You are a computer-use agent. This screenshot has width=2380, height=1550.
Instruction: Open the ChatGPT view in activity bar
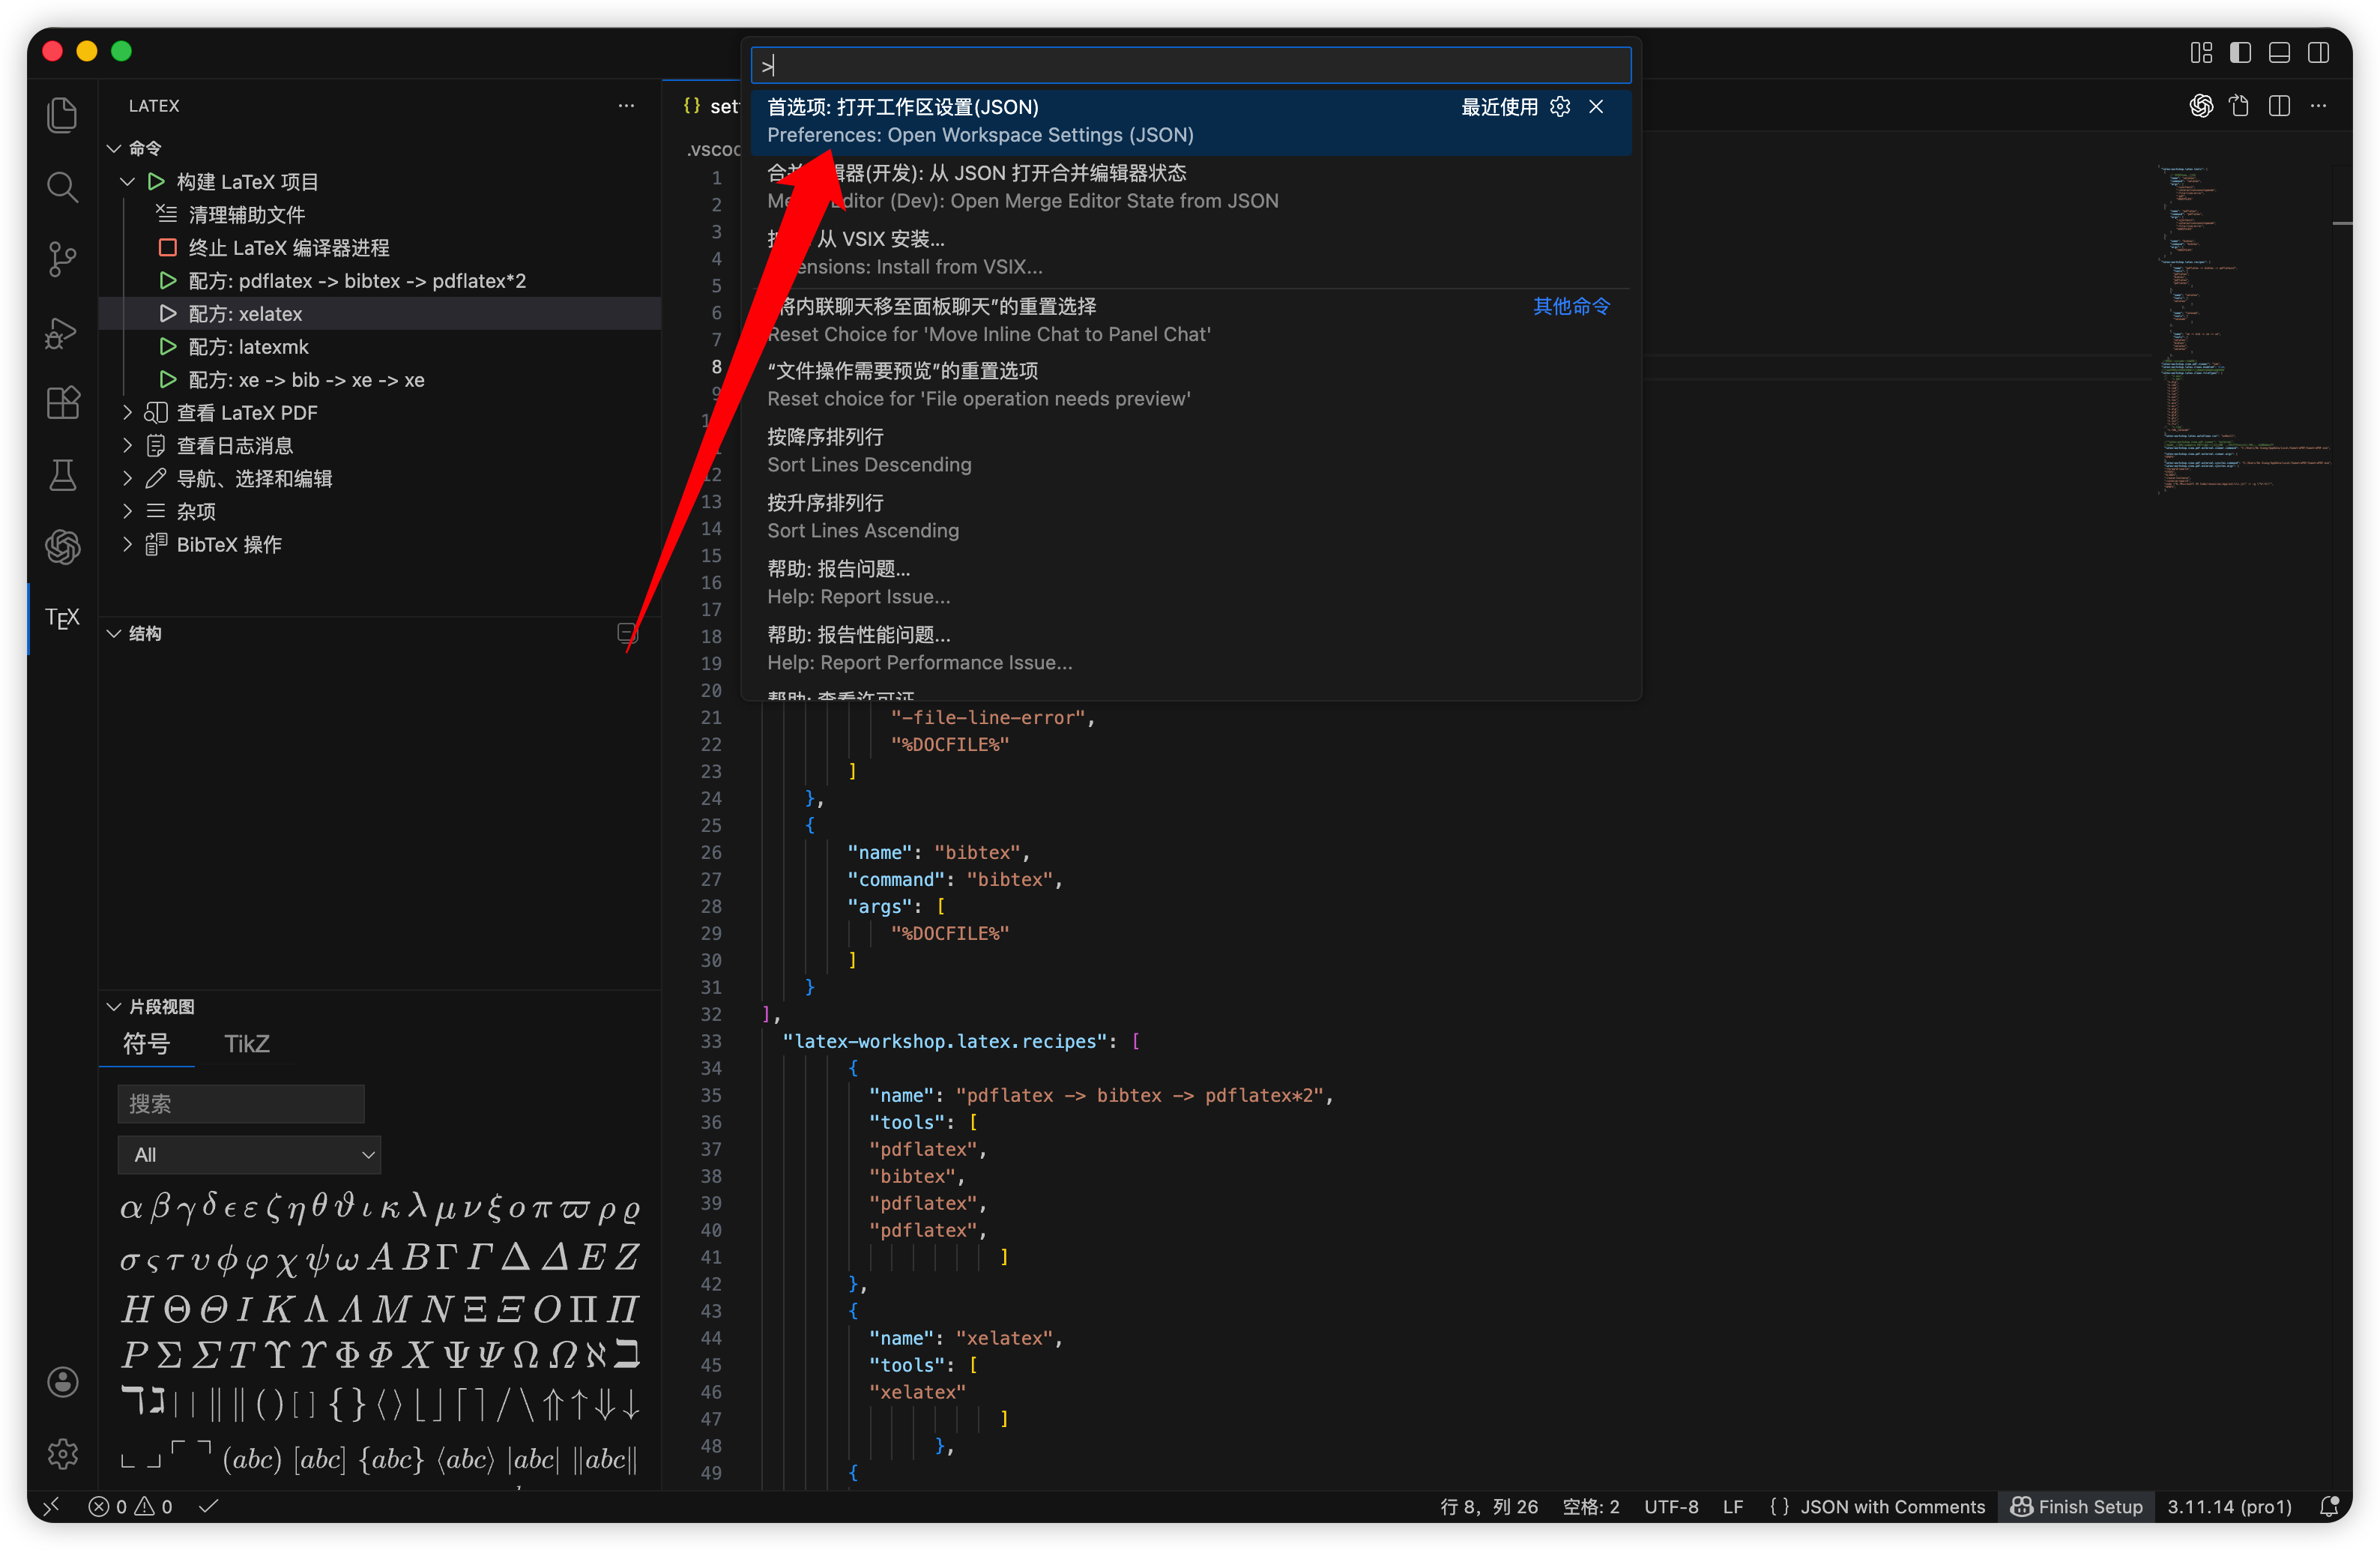click(62, 546)
